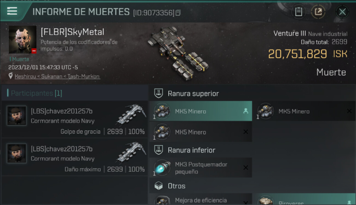The height and width of the screenshot is (205, 356).
Task: Click the X on second-row MK5 Minero
Action: [246, 132]
